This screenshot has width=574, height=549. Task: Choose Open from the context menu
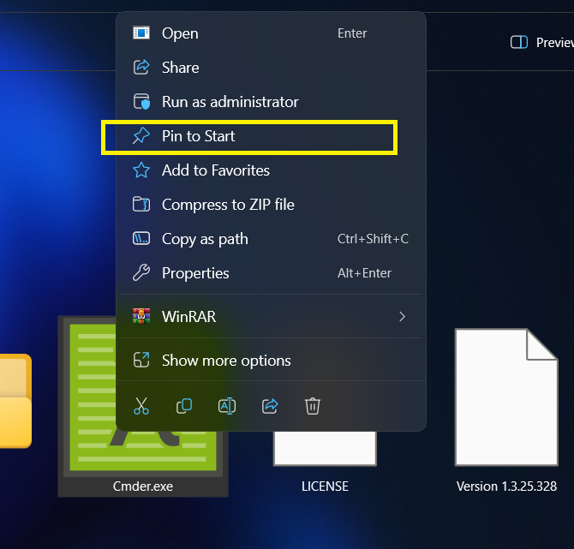click(180, 33)
